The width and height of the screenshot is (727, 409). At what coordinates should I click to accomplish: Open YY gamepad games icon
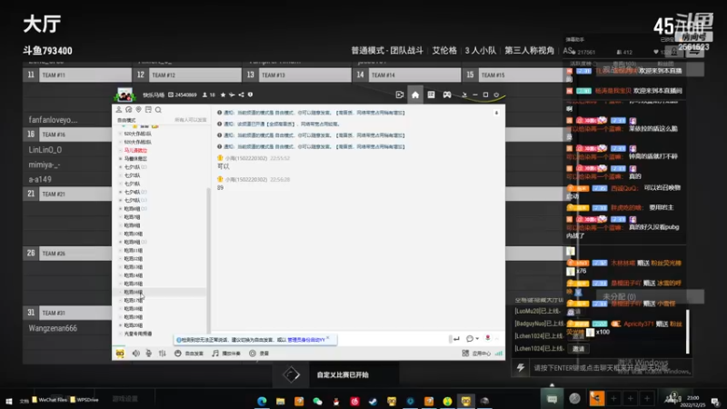[447, 95]
